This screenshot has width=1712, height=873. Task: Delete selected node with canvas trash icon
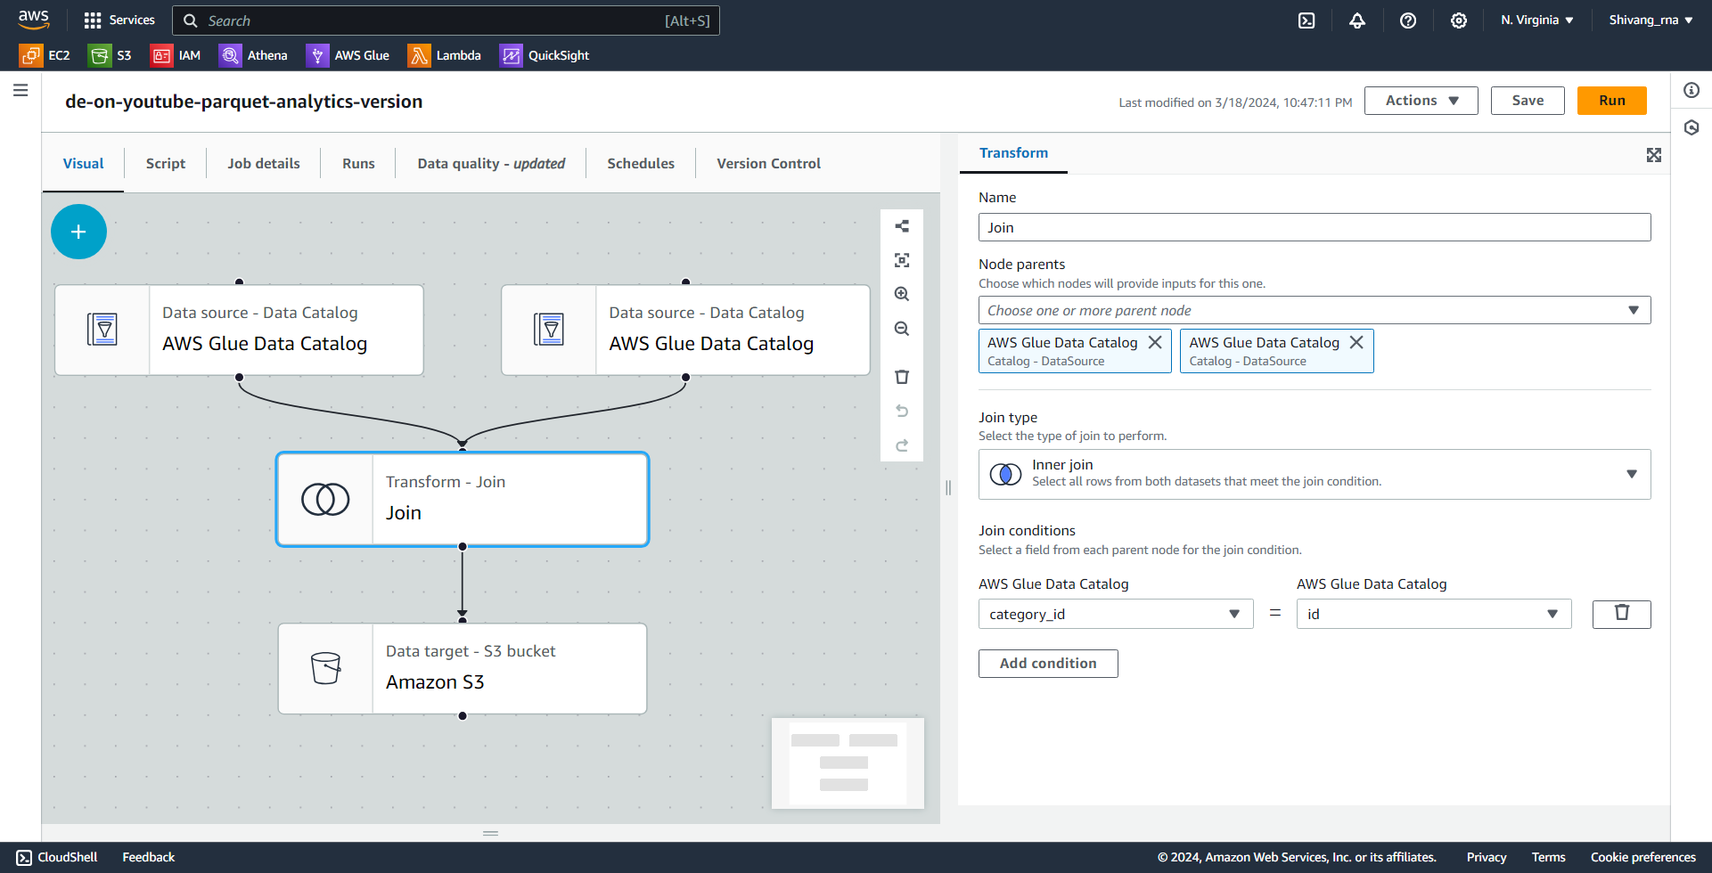tap(902, 377)
